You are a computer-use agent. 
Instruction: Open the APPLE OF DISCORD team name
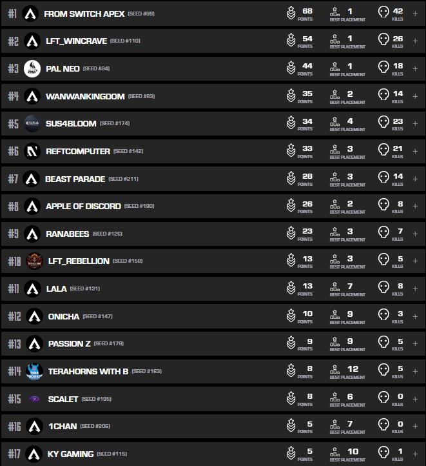pos(83,206)
